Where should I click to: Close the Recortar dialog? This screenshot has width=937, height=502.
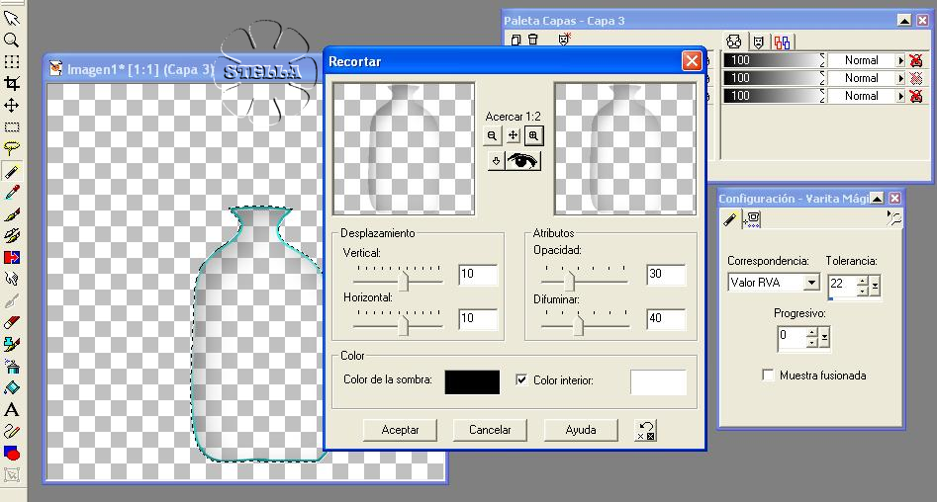(692, 61)
